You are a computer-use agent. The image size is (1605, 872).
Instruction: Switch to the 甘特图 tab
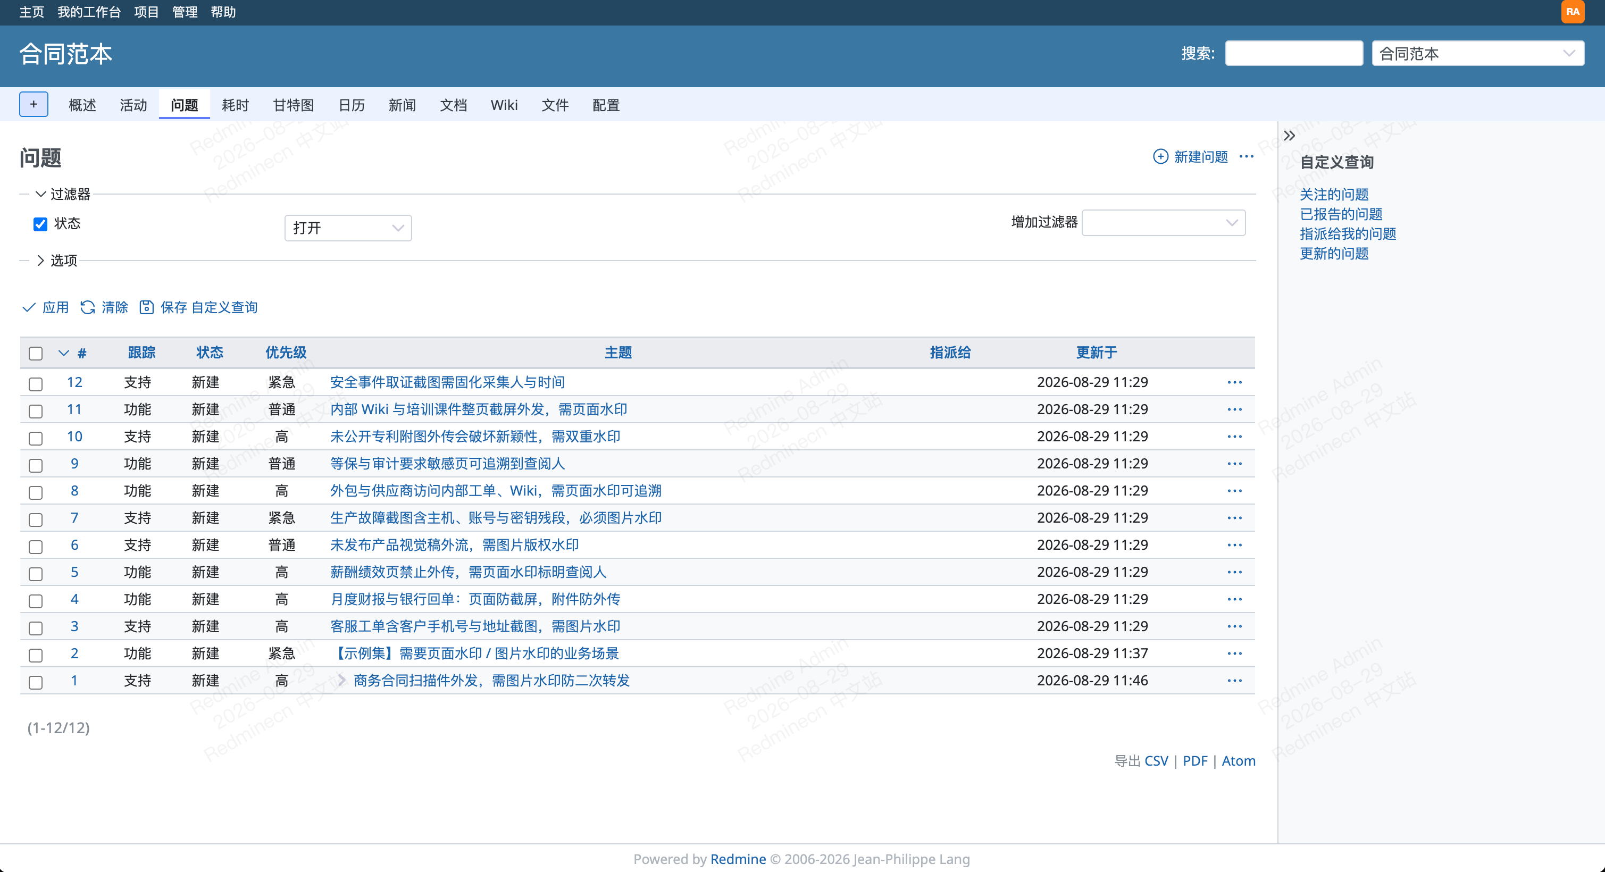coord(294,105)
